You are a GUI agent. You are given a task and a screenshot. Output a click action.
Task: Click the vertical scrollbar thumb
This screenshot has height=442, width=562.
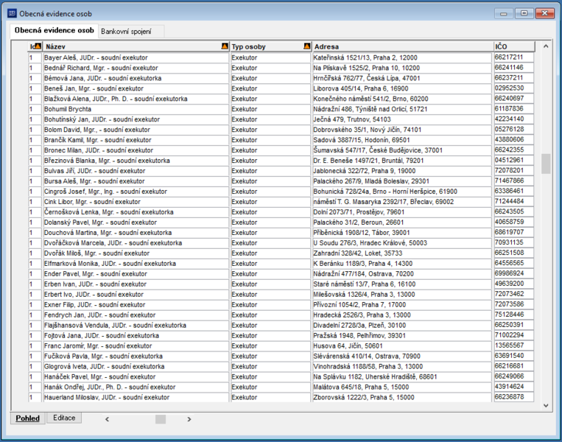pyautogui.click(x=546, y=164)
